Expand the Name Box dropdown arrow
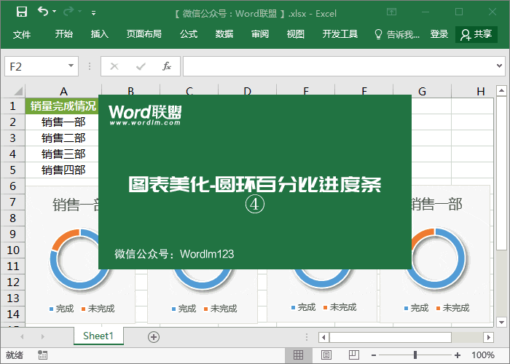 tap(71, 66)
